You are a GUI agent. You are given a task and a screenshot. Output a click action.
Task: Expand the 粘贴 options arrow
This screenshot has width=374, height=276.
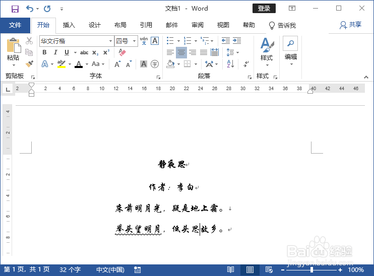(x=14, y=65)
